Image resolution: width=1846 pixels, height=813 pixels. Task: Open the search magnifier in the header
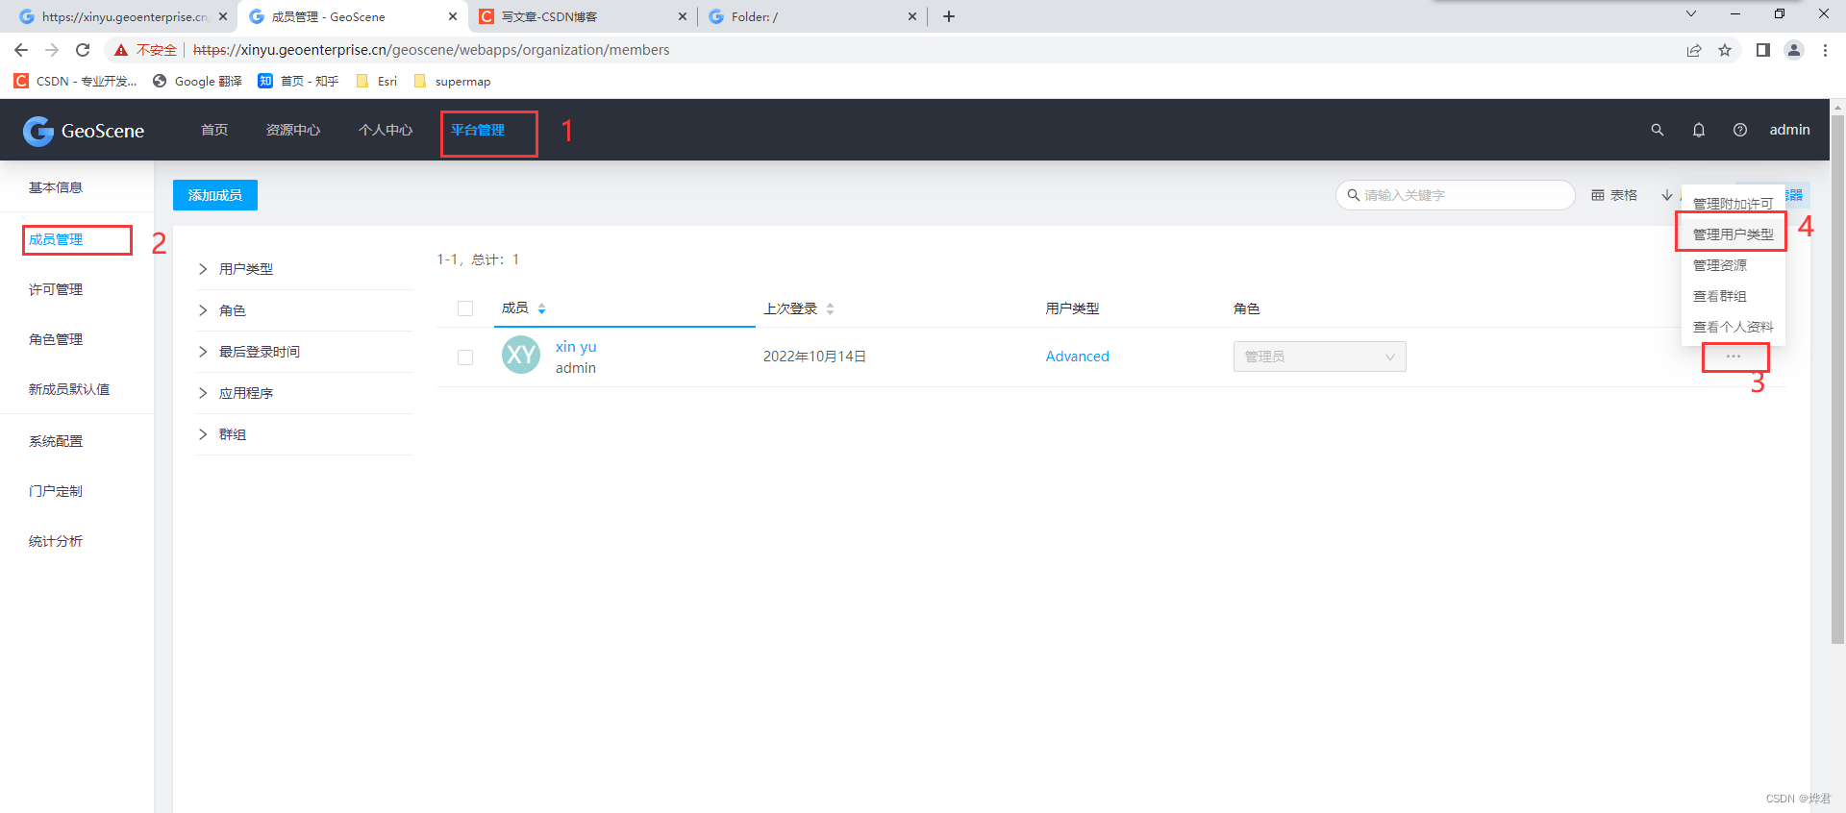tap(1657, 130)
